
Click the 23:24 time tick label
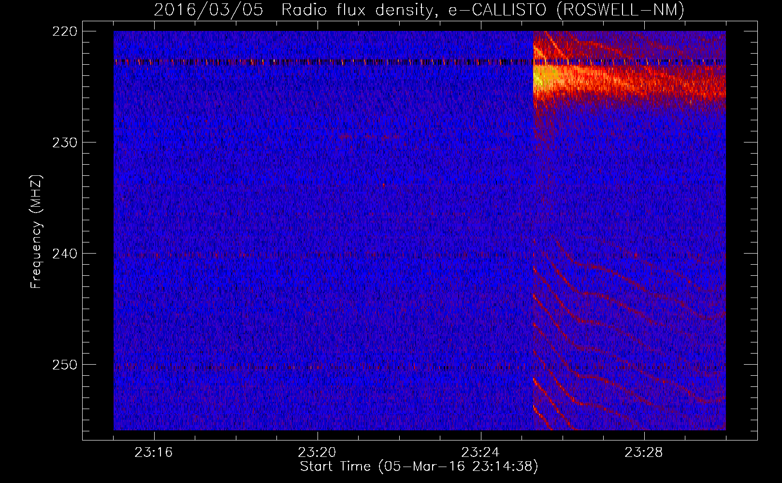(480, 453)
